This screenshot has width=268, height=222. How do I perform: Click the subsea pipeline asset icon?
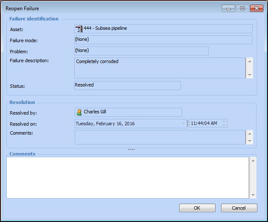79,29
